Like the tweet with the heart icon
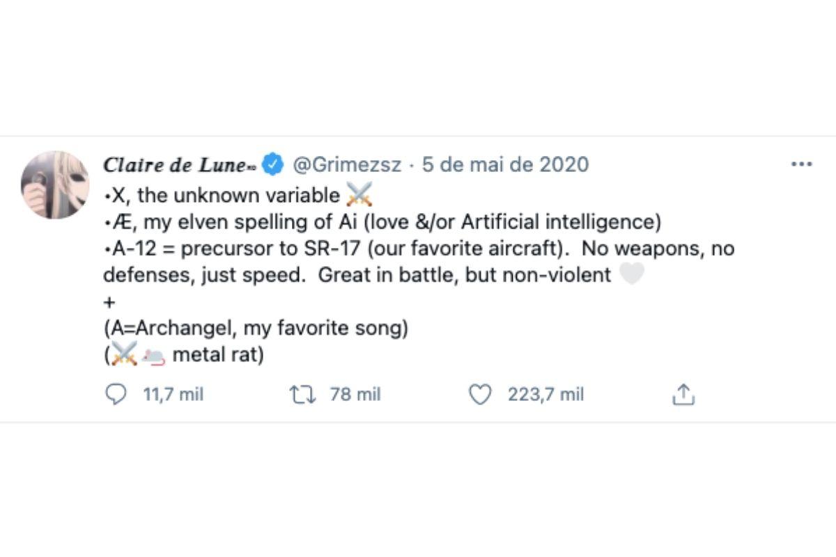This screenshot has width=836, height=557. 479,395
